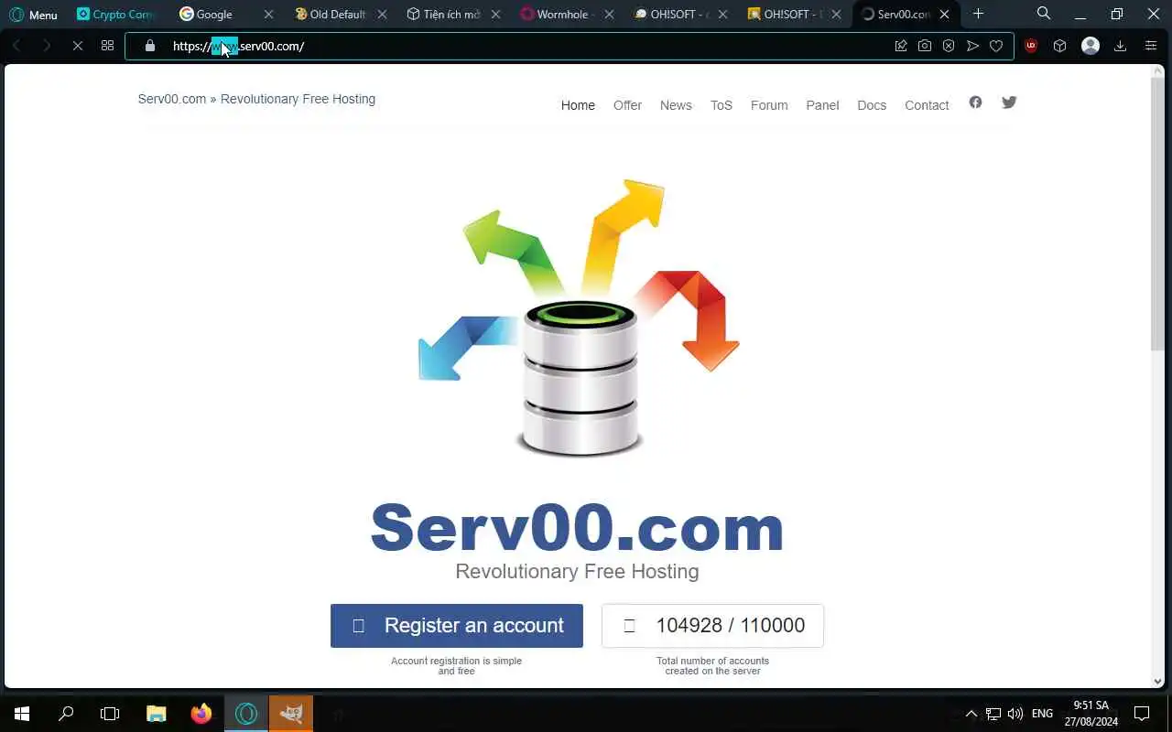Open the News page link
This screenshot has width=1172, height=732.
pos(676,105)
